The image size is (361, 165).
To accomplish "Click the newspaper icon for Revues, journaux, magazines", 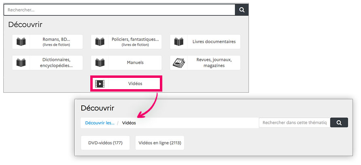I will click(178, 63).
